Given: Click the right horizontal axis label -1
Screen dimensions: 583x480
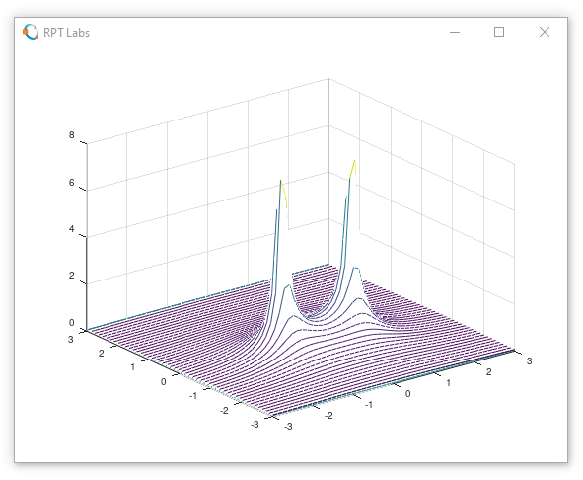Looking at the screenshot, I should pyautogui.click(x=369, y=404).
